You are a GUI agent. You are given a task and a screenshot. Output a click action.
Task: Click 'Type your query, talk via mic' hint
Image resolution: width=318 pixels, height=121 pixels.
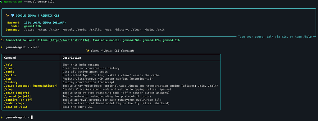tap(275, 37)
